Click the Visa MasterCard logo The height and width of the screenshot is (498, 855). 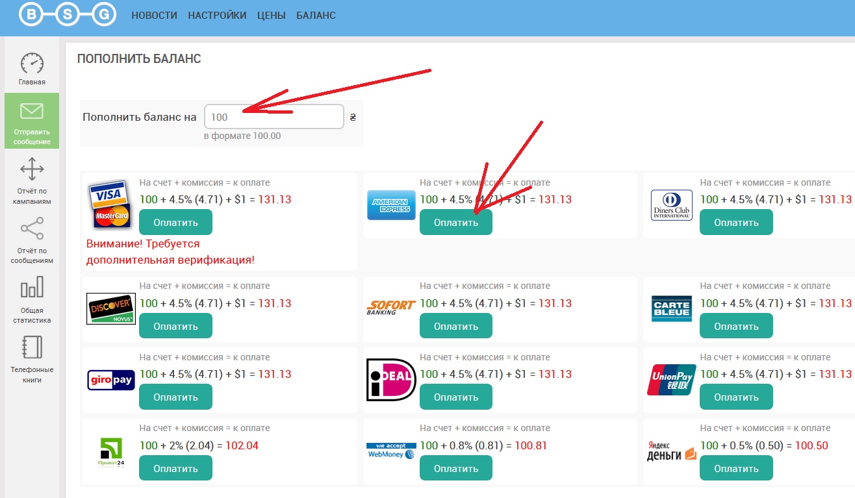point(110,204)
